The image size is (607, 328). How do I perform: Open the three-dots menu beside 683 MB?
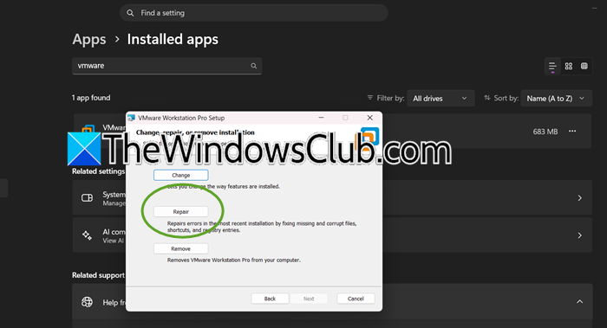[x=572, y=132]
